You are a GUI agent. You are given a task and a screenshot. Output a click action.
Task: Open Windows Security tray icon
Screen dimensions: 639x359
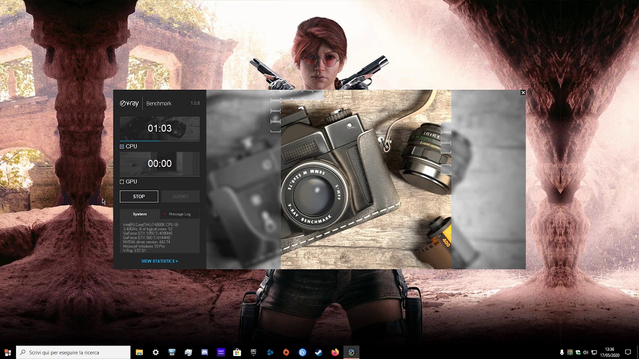pos(578,353)
